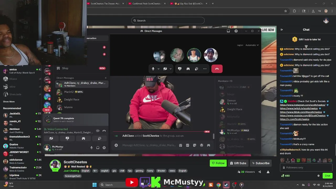Create new direct message with plus

point(106,78)
